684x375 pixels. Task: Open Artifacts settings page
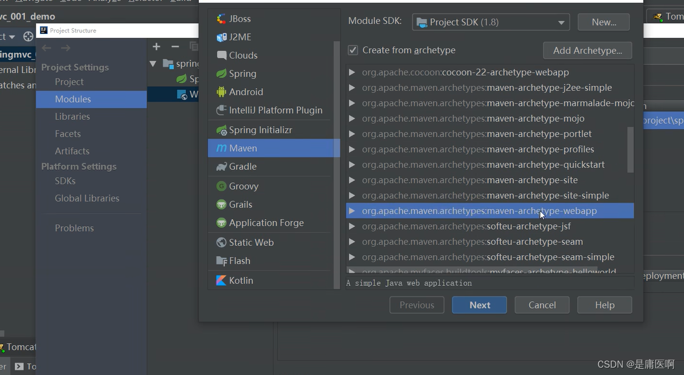point(72,151)
